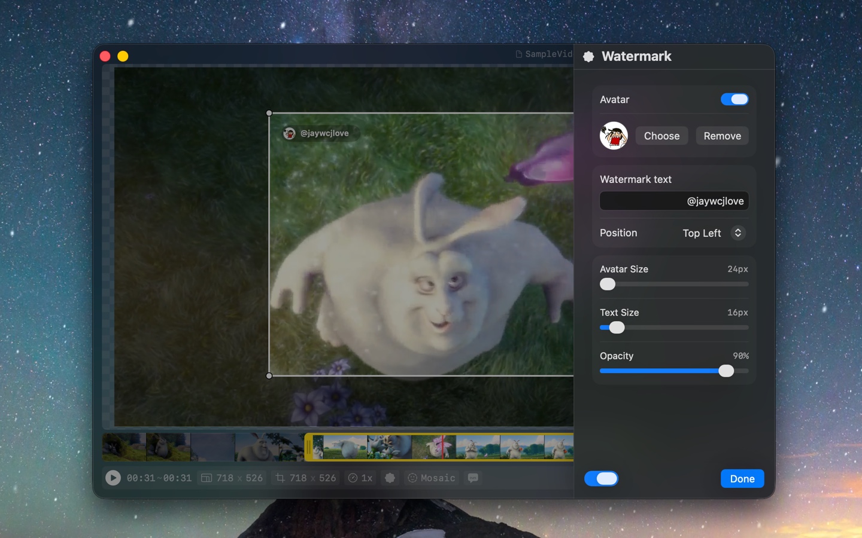This screenshot has height=538, width=862.
Task: Click the avatar image preview
Action: pos(614,136)
